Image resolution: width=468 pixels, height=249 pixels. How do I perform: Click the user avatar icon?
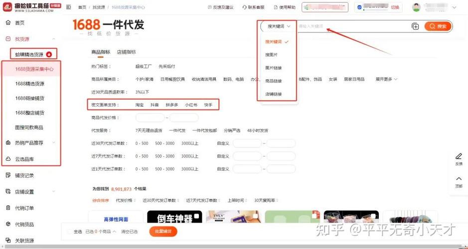pyautogui.click(x=416, y=7)
